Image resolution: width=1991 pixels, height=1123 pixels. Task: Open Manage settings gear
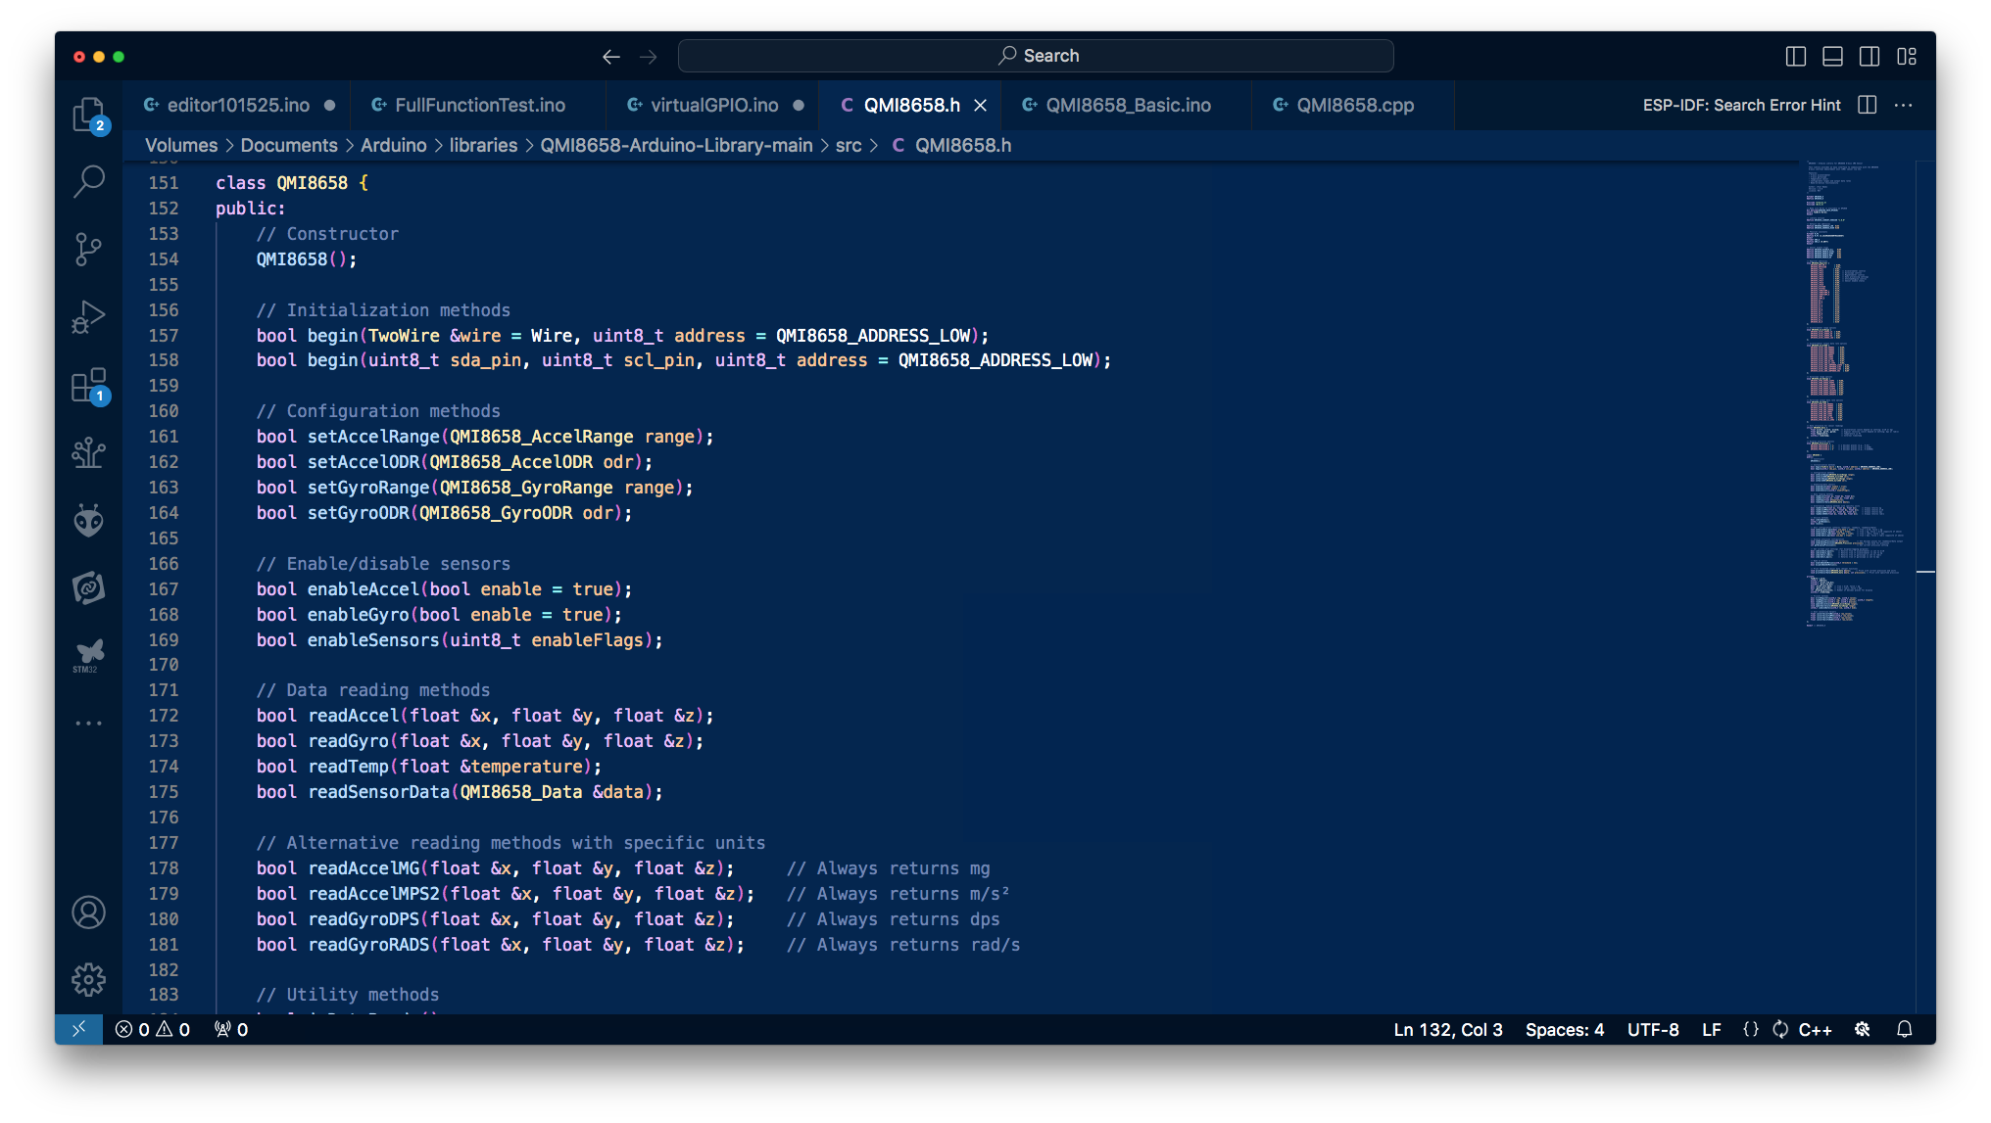pos(88,979)
